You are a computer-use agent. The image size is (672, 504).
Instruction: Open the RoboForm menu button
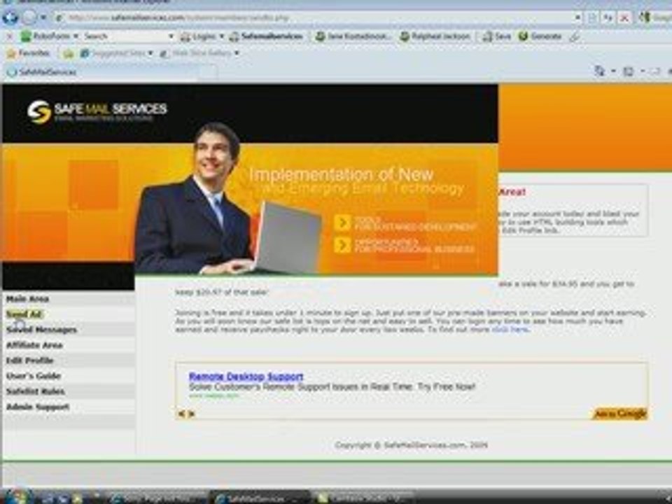point(49,36)
